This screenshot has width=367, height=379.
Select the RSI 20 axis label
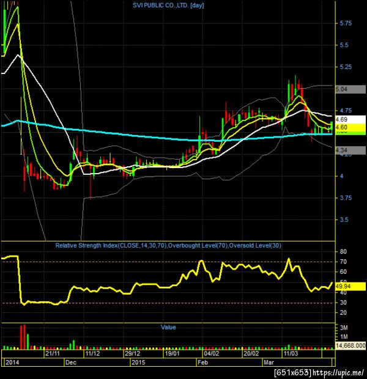pyautogui.click(x=343, y=313)
